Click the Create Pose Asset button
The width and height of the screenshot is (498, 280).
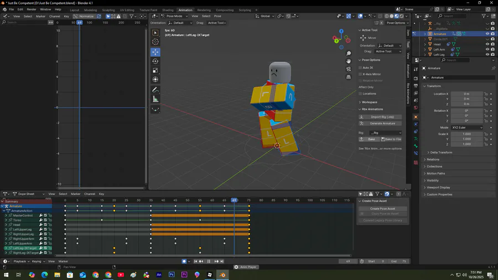pos(382,209)
